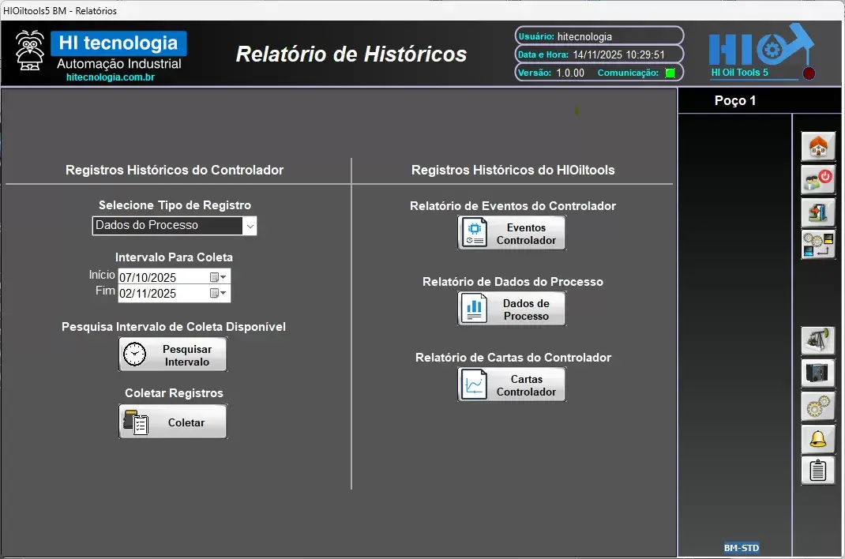
Task: Open the Eventos Controlador report
Action: (512, 234)
